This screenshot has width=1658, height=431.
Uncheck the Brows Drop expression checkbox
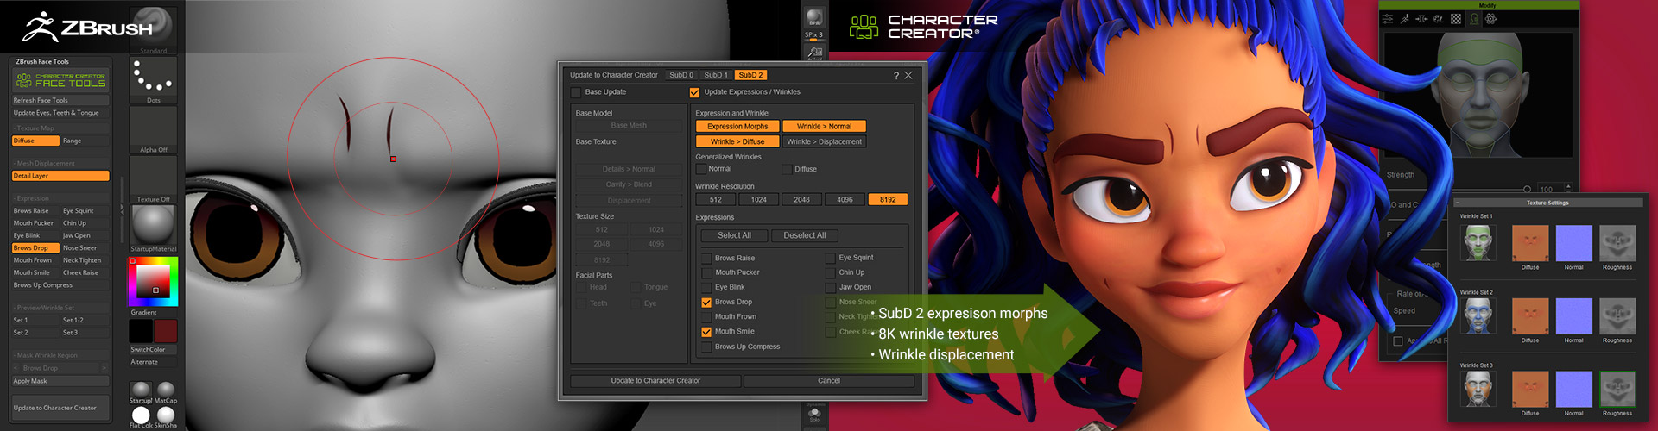click(x=706, y=303)
